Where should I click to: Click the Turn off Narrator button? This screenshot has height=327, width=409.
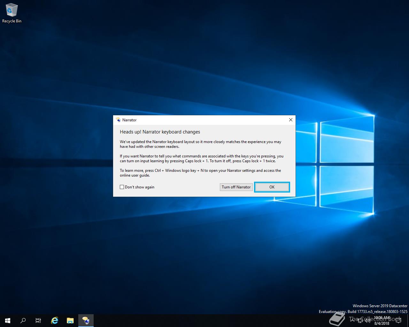coord(236,187)
